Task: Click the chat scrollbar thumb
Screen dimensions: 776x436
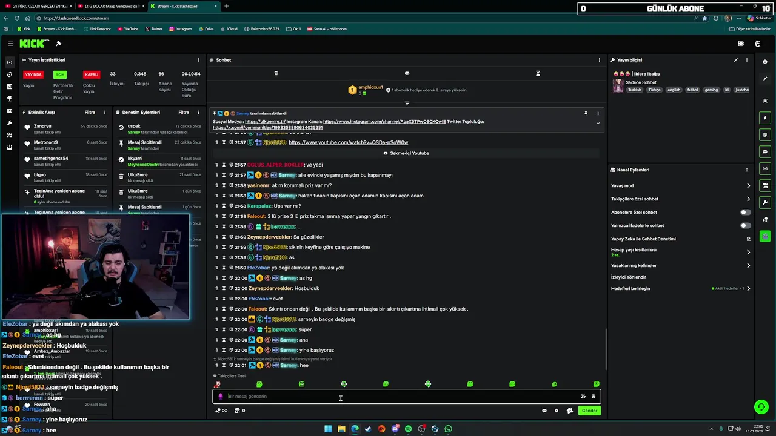Action: pos(605,348)
